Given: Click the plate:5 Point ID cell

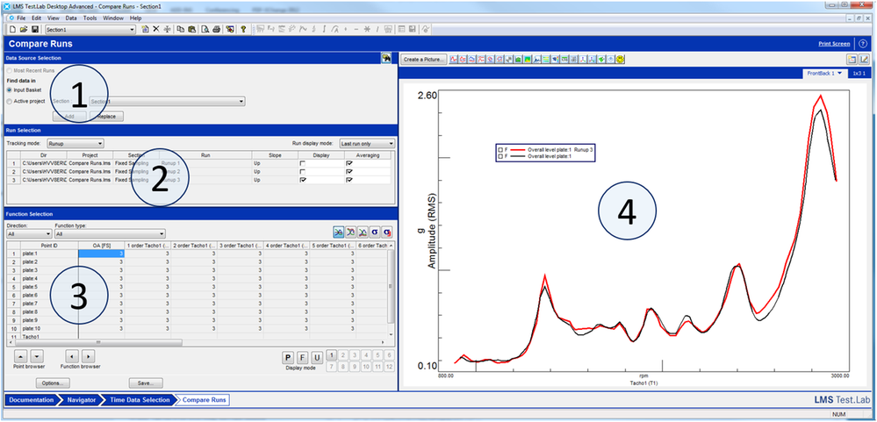Looking at the screenshot, I should (x=49, y=287).
